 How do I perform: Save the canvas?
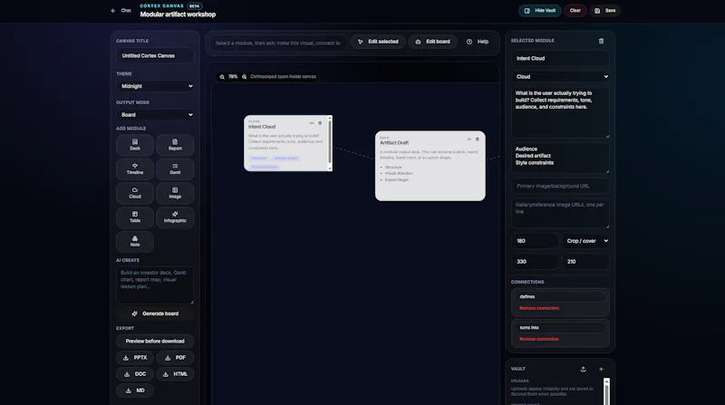coord(604,11)
